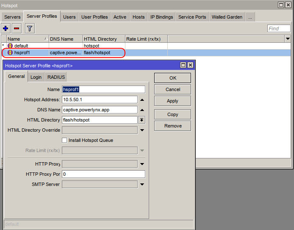Show more tabs via ellipsis tab
Image resolution: width=294 pixels, height=230 pixels.
click(x=250, y=17)
